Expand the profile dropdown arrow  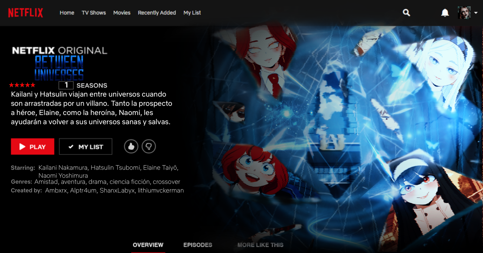(476, 13)
